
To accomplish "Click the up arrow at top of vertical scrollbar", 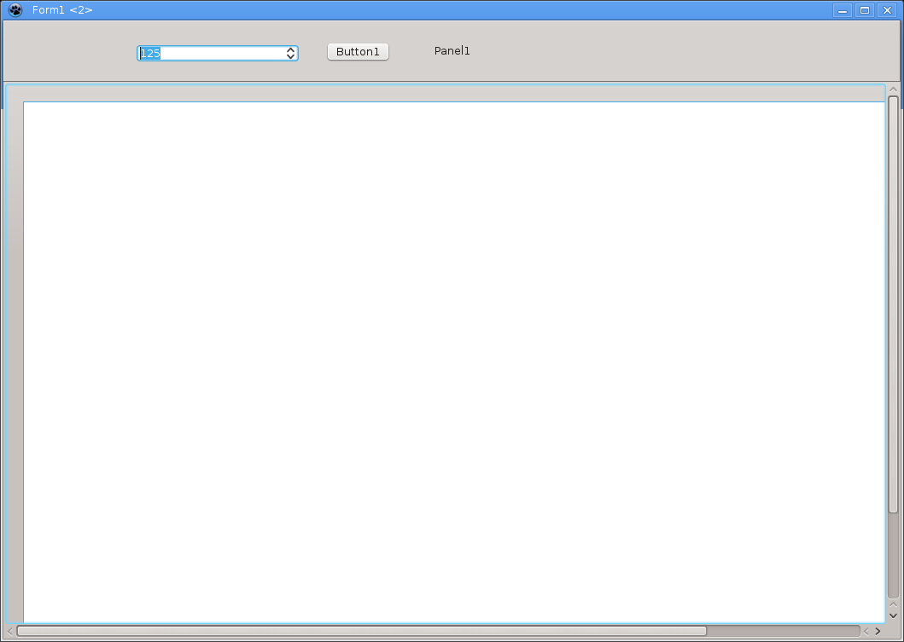I will click(x=894, y=89).
